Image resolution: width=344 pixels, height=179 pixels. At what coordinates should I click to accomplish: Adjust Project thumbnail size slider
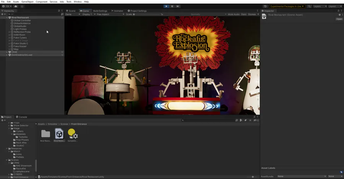click(252, 177)
